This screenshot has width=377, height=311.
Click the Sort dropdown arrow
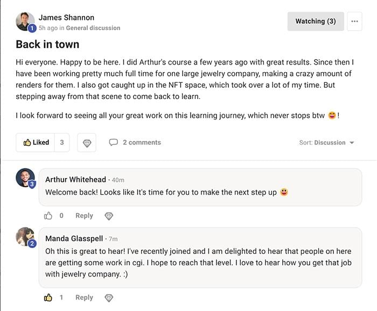352,143
